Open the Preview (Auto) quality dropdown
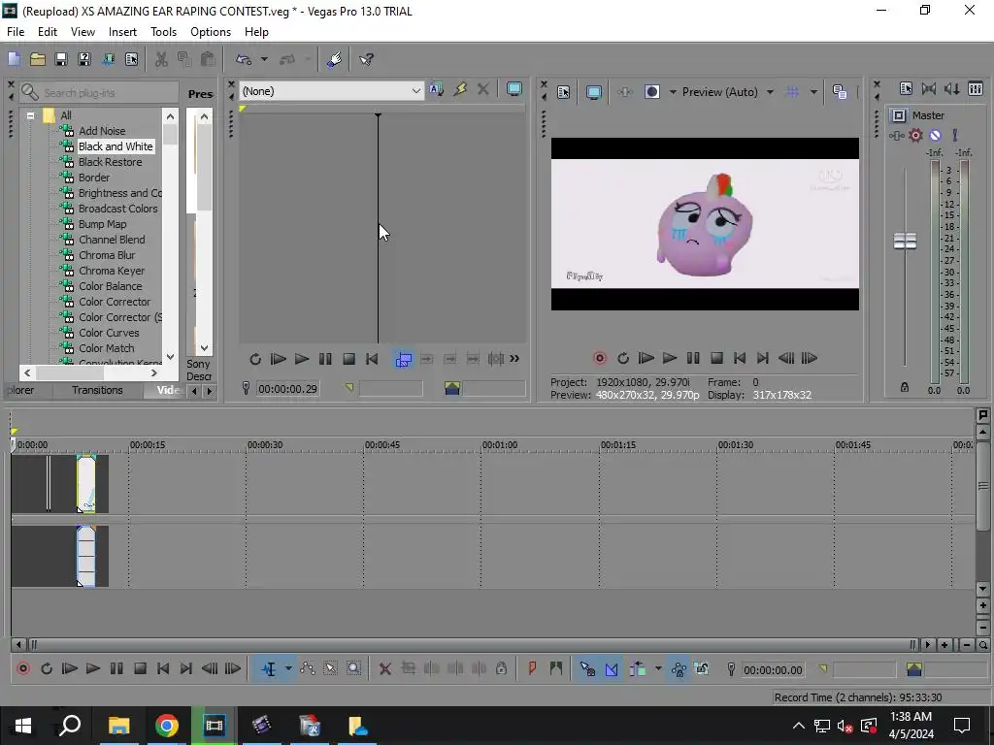This screenshot has height=745, width=994. click(728, 92)
